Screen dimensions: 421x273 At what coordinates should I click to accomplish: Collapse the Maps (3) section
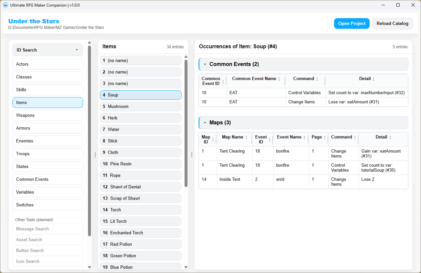205,123
